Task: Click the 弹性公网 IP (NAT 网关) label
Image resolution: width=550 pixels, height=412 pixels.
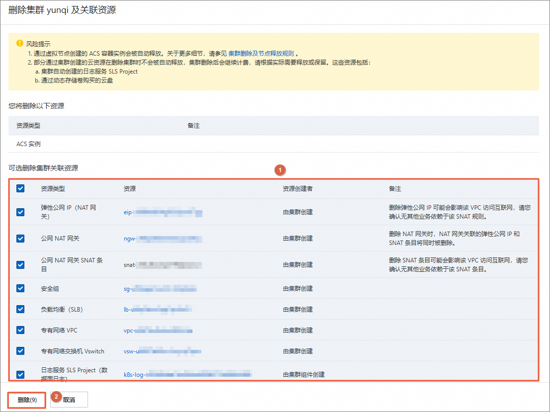Action: [x=69, y=212]
